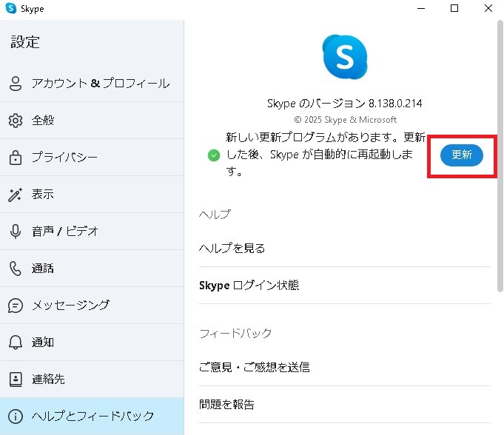Viewport: 504px width, 435px height.
Task: Click the Account & Profile person icon
Action: click(16, 84)
